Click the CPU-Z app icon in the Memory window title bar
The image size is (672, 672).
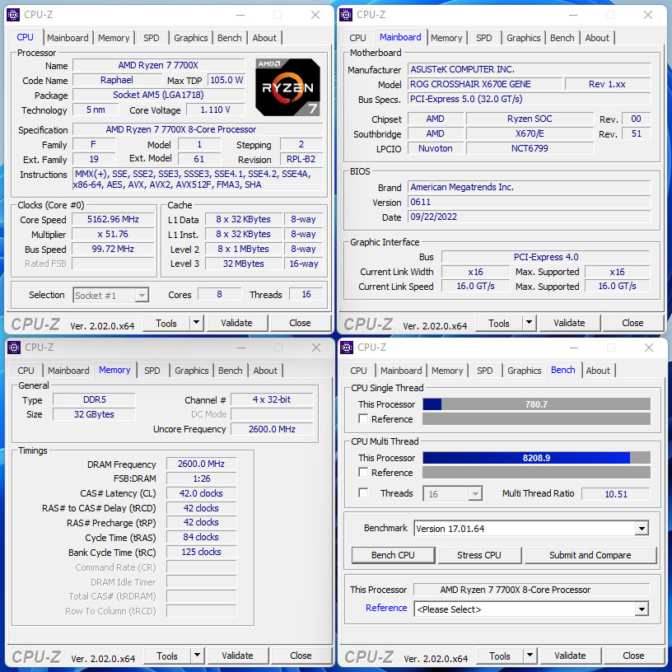[14, 348]
